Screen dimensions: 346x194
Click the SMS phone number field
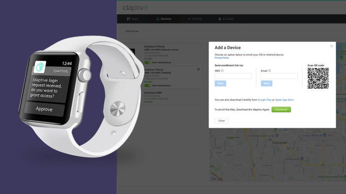233,76
